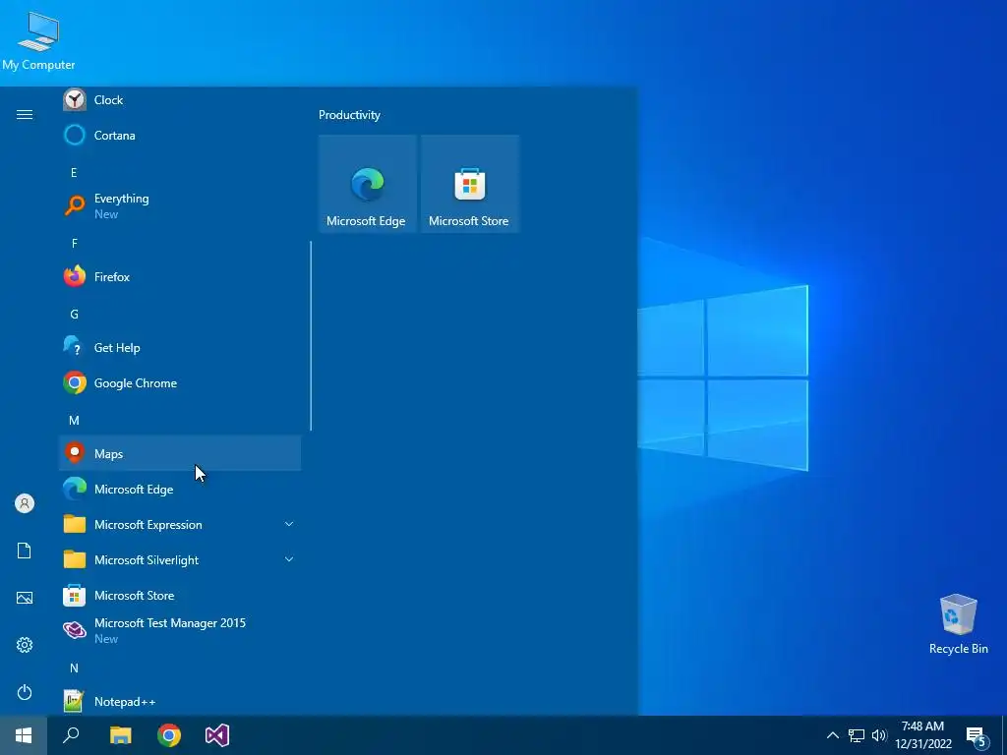Click the letter F group header
The image size is (1007, 755).
pos(75,244)
